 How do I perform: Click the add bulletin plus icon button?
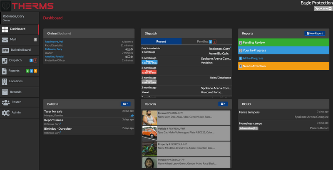126,104
